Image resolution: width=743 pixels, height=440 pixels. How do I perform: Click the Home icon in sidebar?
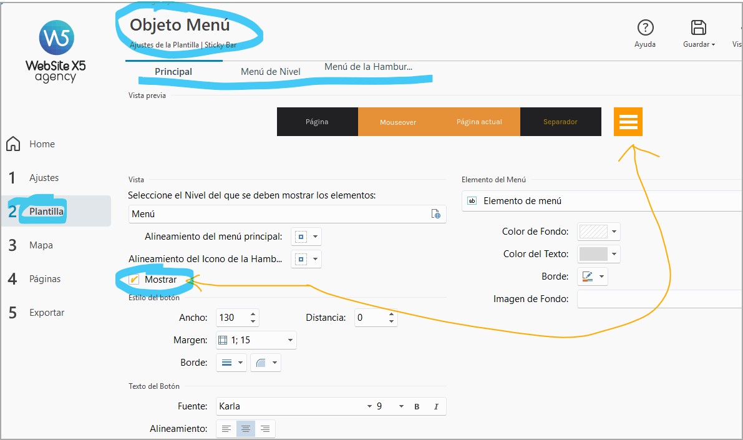(x=13, y=144)
